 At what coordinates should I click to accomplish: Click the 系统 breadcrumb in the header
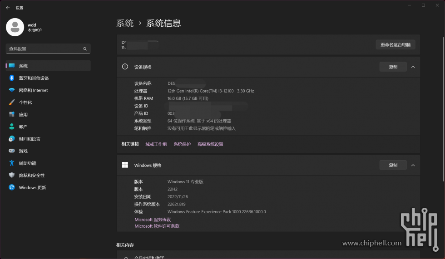[125, 23]
